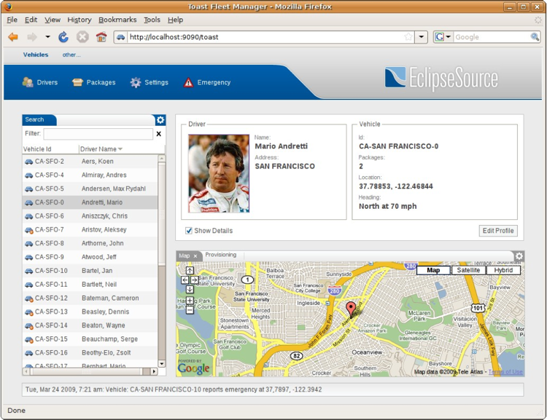Open the Bookmarks menu

(117, 20)
